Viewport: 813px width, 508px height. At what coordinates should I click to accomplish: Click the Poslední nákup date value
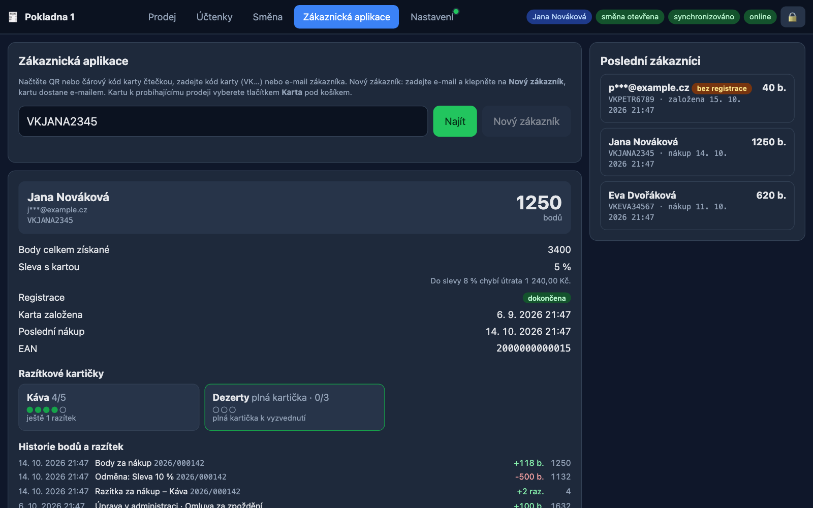[x=528, y=332]
